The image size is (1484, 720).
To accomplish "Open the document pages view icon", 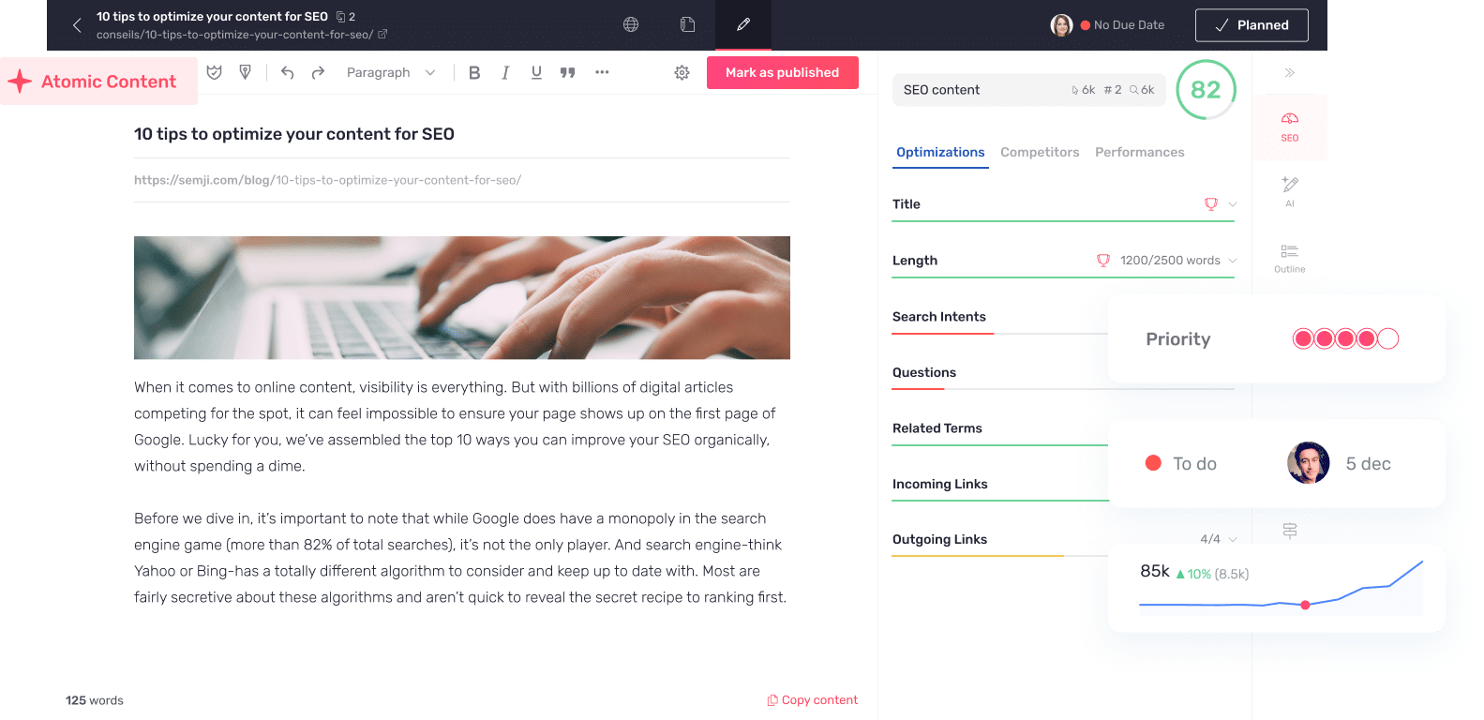I will click(687, 24).
